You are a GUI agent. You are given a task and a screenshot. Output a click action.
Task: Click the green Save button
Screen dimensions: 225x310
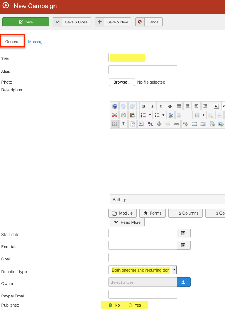click(26, 22)
